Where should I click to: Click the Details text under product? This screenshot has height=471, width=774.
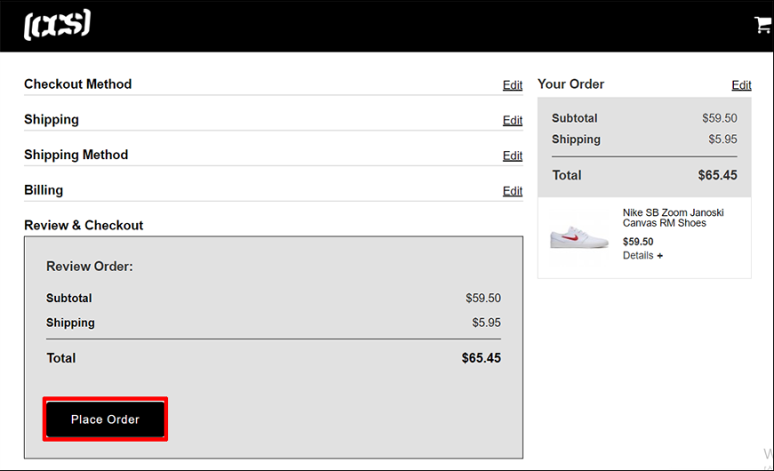638,255
